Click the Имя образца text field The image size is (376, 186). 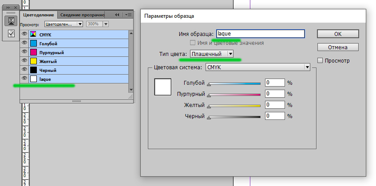[x=261, y=34]
